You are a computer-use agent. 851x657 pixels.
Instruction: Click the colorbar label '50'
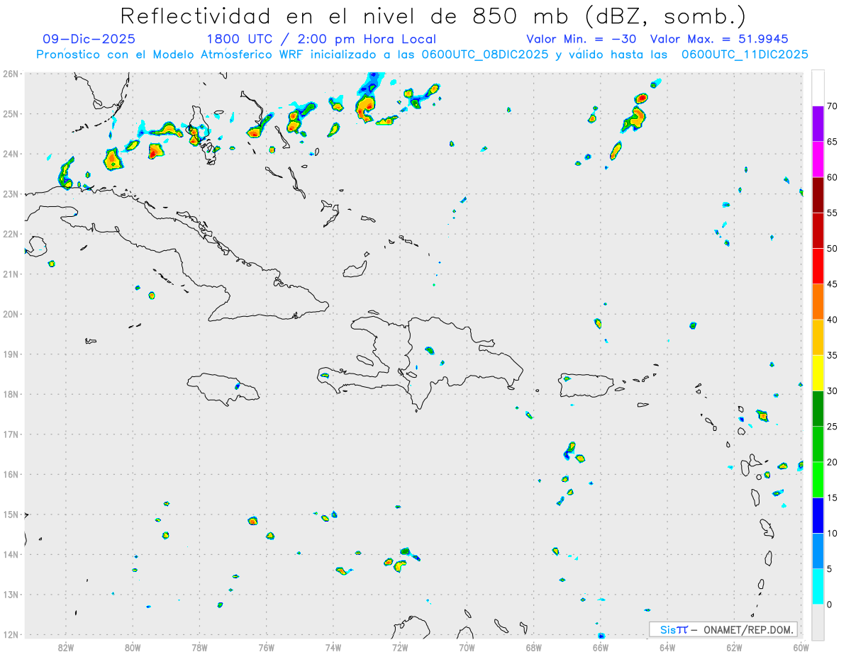pyautogui.click(x=832, y=249)
